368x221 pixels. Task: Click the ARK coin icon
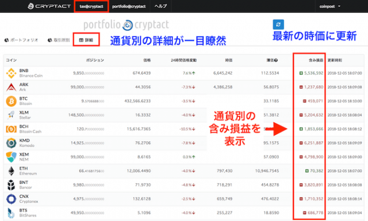[11, 87]
